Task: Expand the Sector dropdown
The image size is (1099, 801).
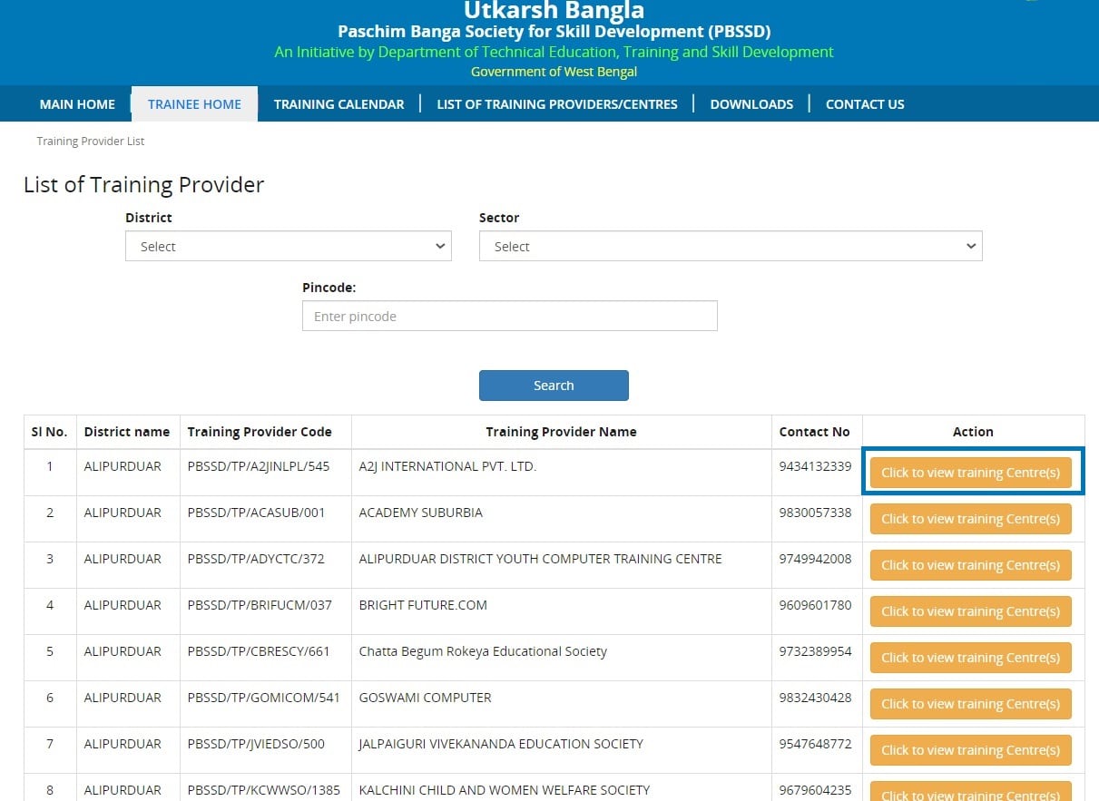Action: tap(731, 246)
